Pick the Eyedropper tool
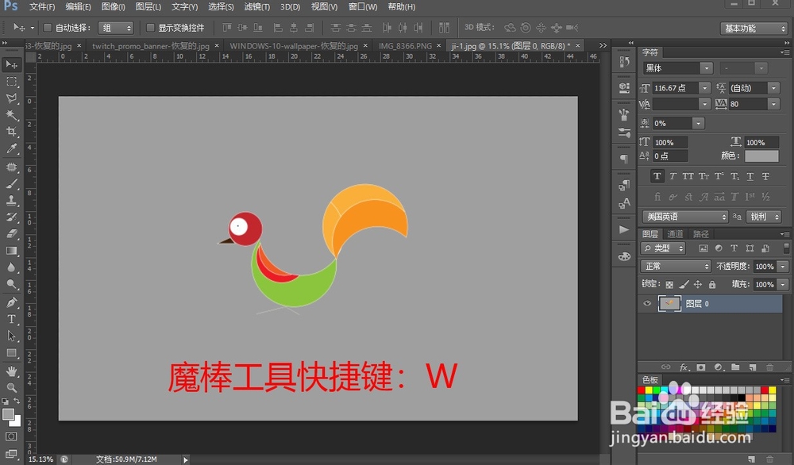The image size is (794, 465). click(11, 150)
